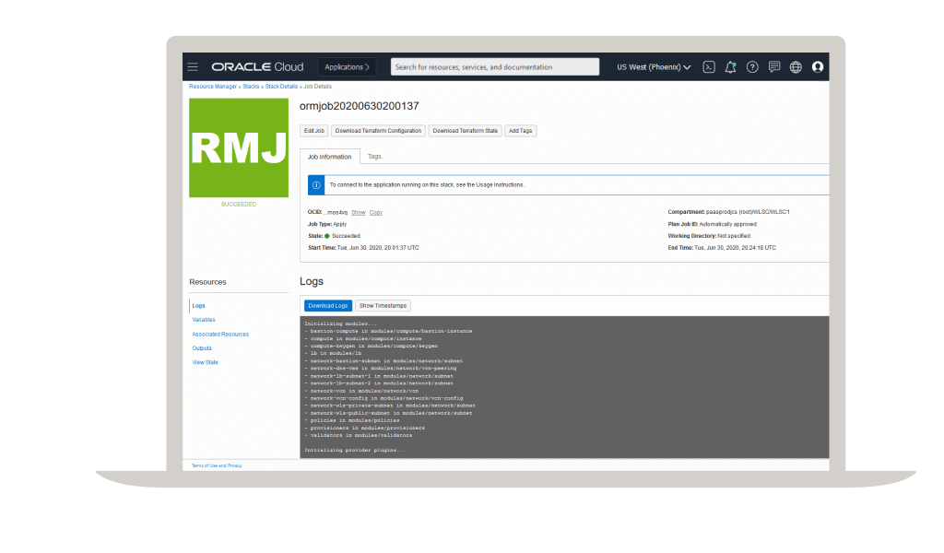Click the Edit Job button
Screen dimensions: 944x553
tap(314, 131)
